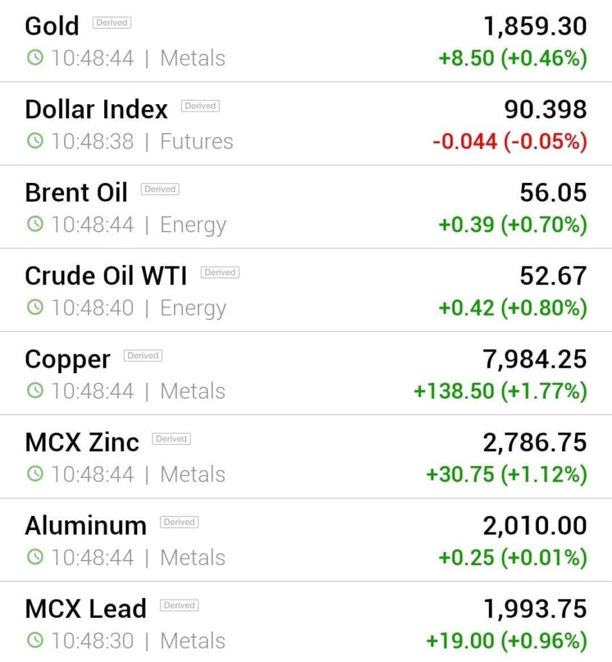Open the Copper instrument name

pos(67,359)
